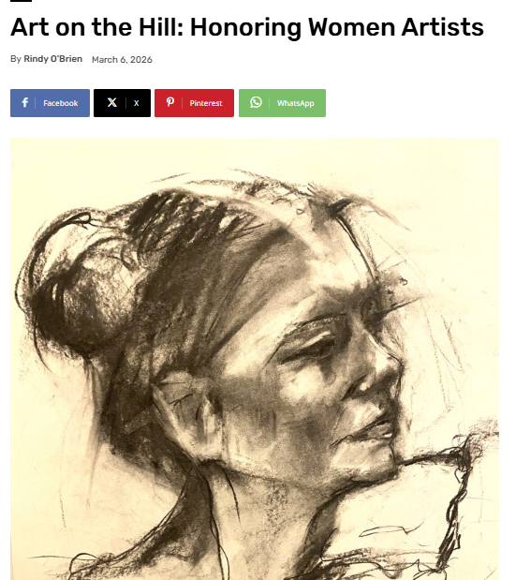Click the WhatsApp phone bubble icon
The image size is (516, 580).
point(256,102)
